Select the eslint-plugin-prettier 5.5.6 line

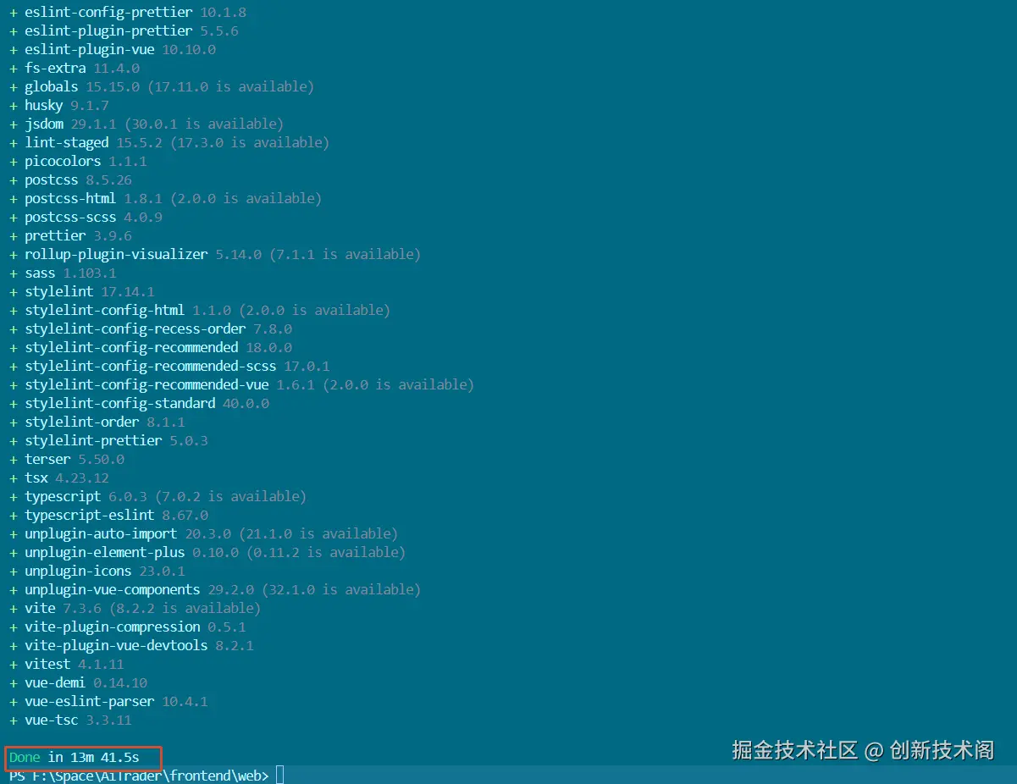(x=124, y=31)
